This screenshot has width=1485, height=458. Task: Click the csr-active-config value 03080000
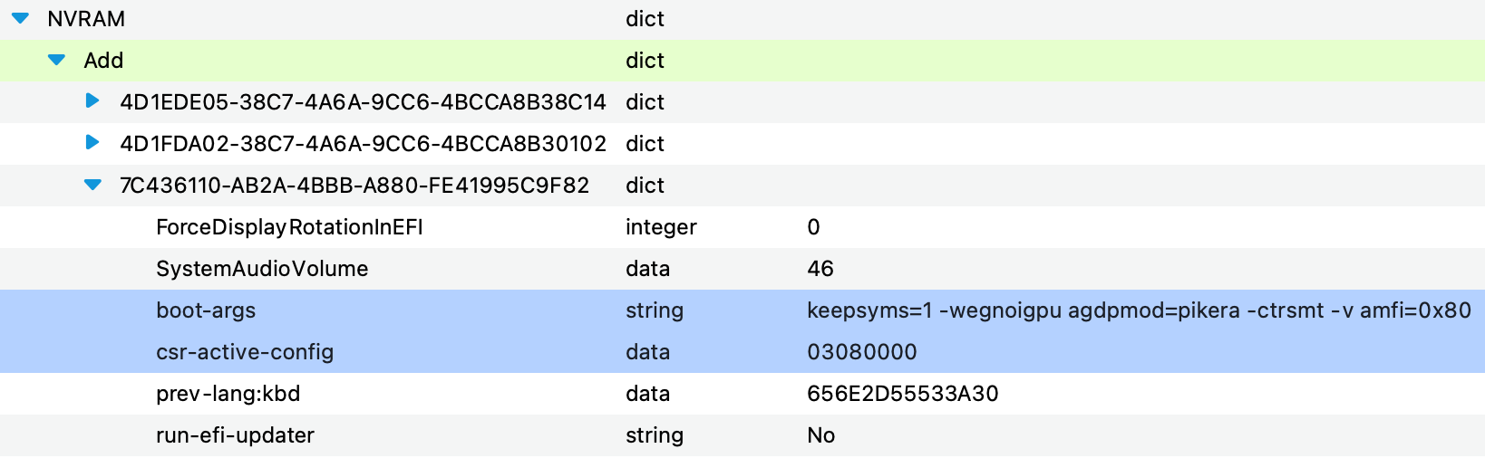pyautogui.click(x=862, y=352)
